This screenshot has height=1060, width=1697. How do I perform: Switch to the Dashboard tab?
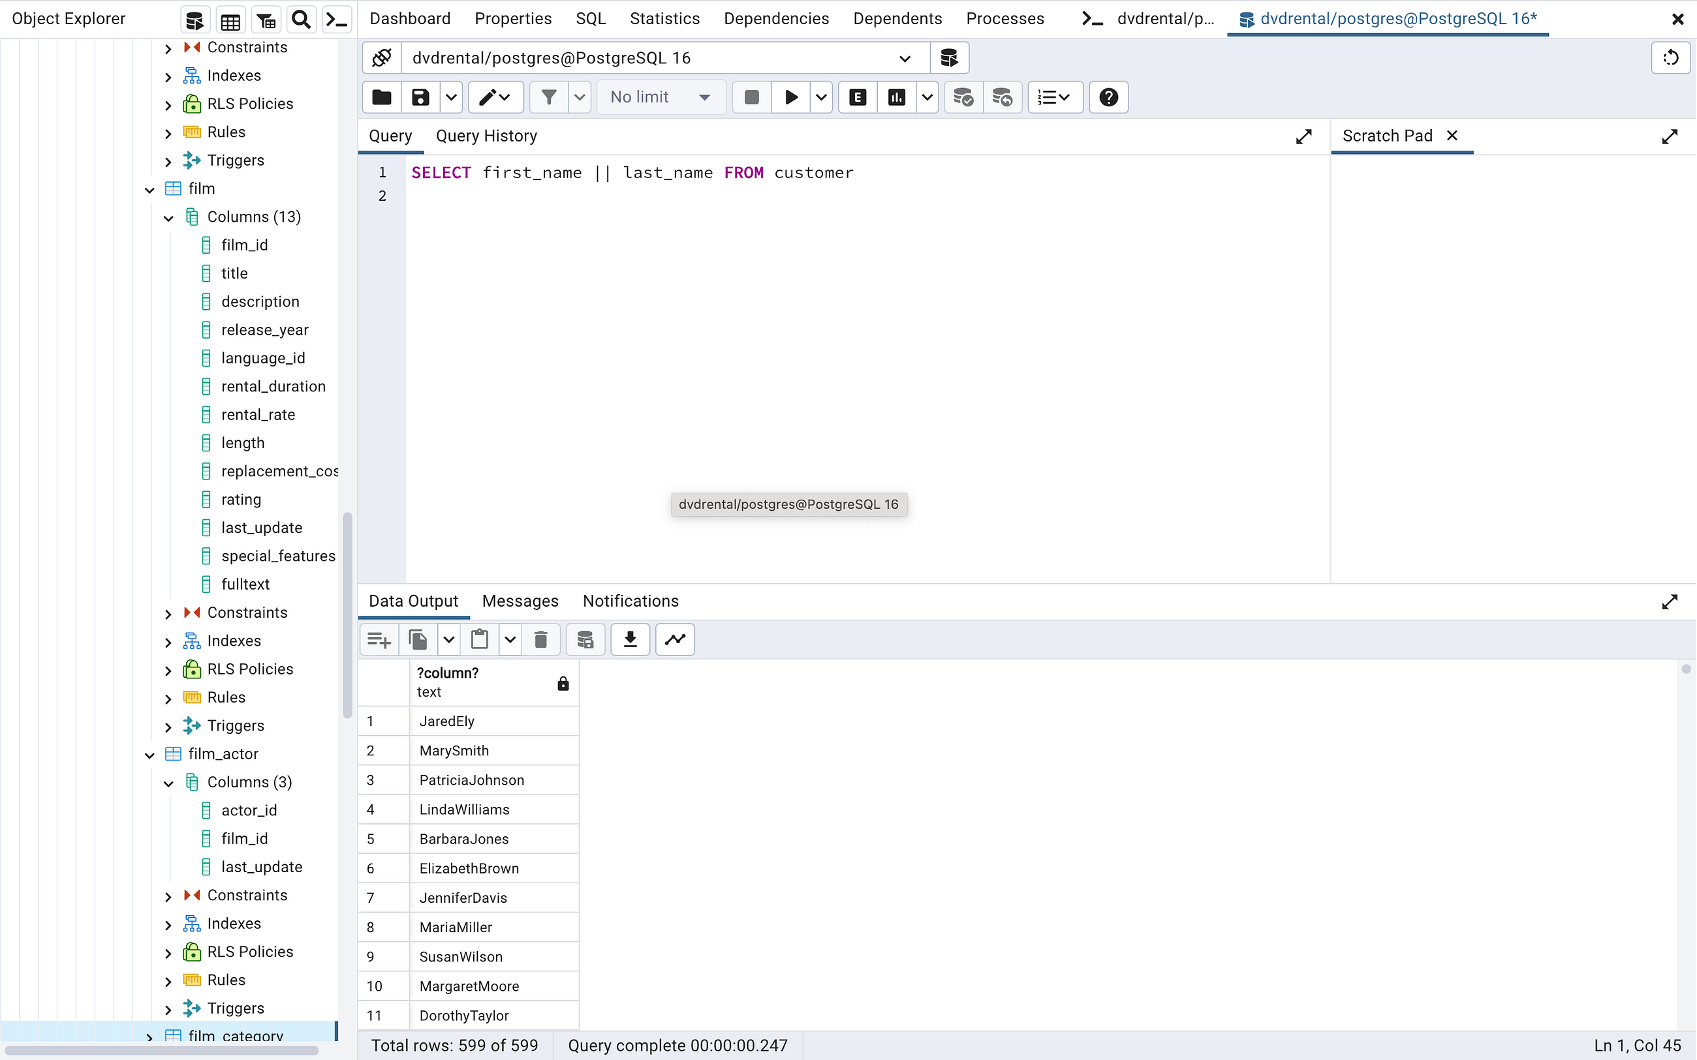[x=411, y=19]
